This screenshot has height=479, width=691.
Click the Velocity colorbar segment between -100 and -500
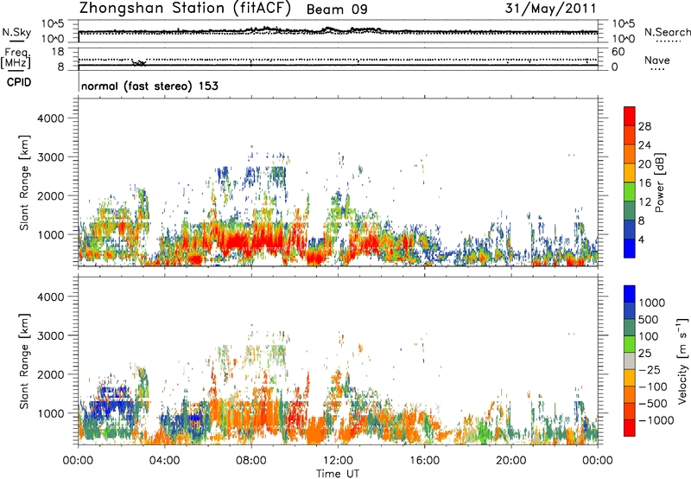click(630, 394)
